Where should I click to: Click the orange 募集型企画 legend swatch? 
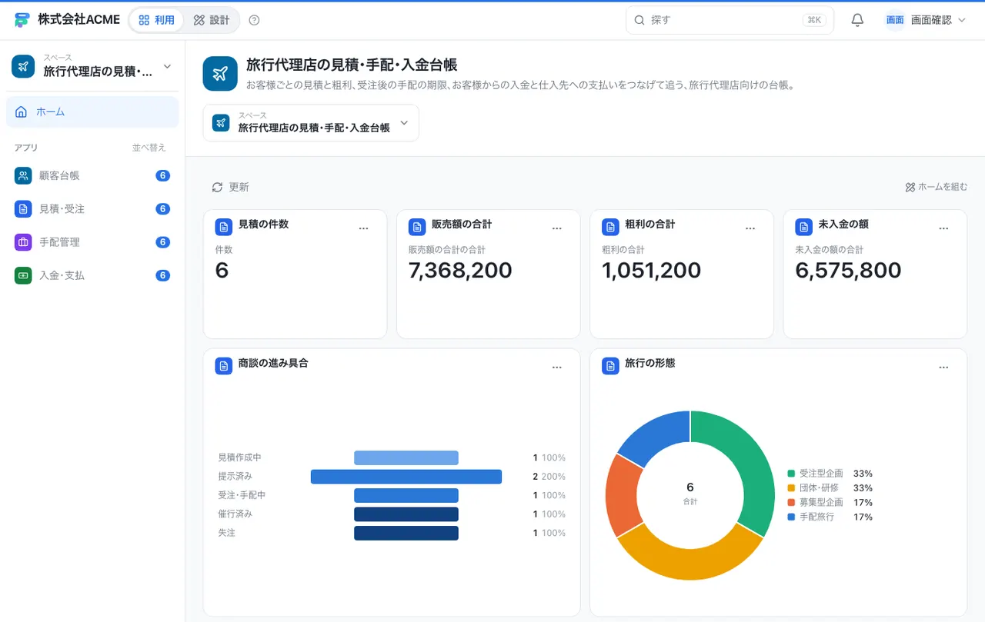point(791,503)
